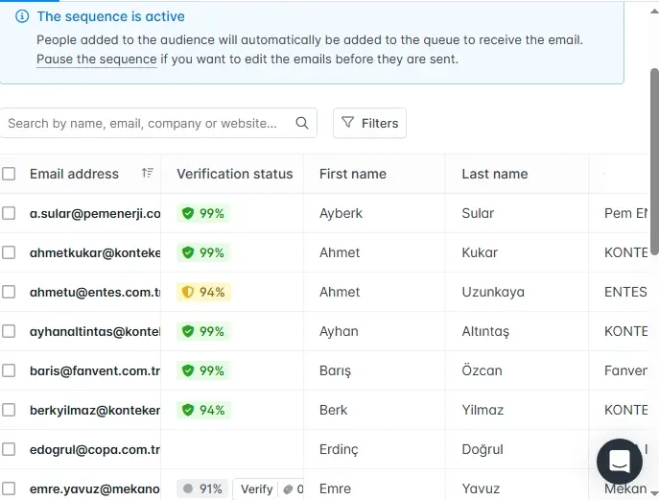The height and width of the screenshot is (500, 659).
Task: Click the yellow shield badge showing 94%
Action: [x=188, y=292]
